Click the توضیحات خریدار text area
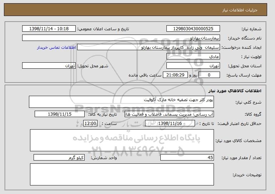The height and width of the screenshot is (194, 275). pos(122,174)
